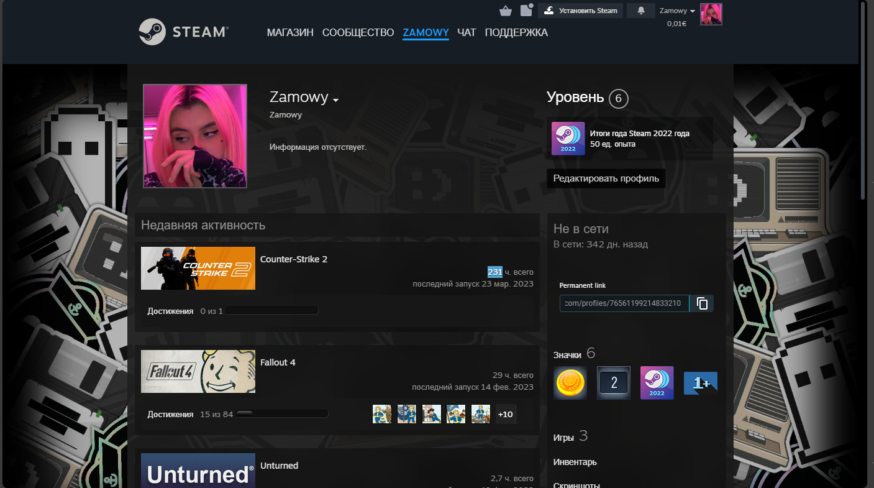Open fourth Fallout 4 achievement icon
The height and width of the screenshot is (488, 874).
pos(457,414)
